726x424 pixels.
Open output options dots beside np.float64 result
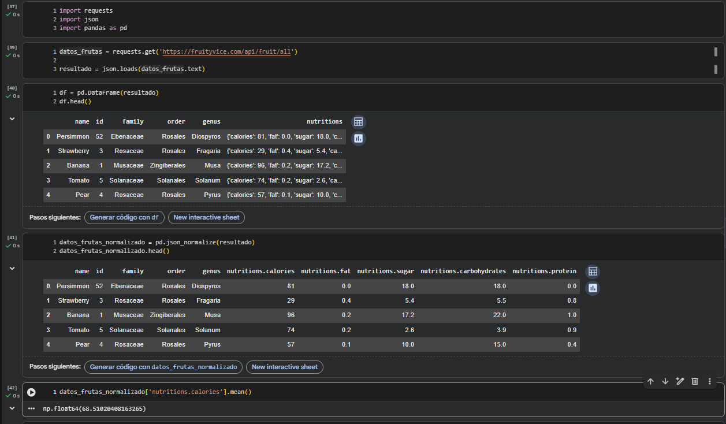pos(31,409)
